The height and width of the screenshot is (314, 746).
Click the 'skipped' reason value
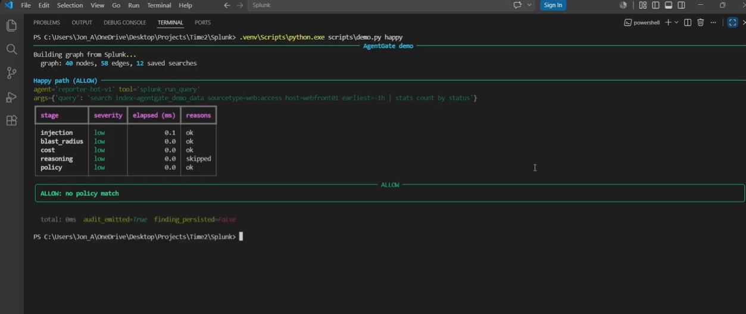[198, 159]
